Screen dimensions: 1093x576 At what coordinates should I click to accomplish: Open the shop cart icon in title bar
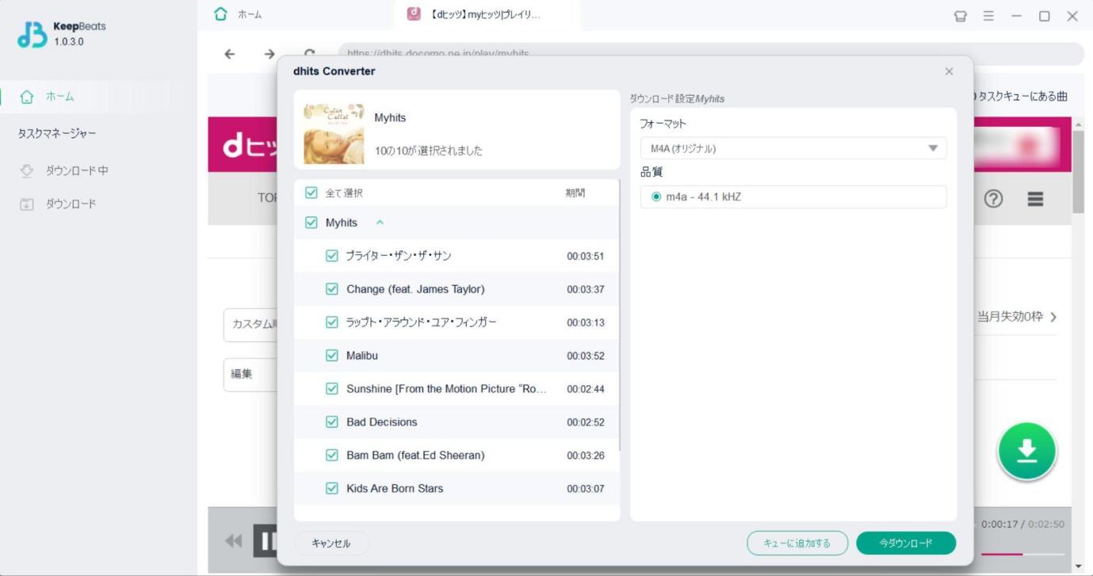[x=961, y=16]
